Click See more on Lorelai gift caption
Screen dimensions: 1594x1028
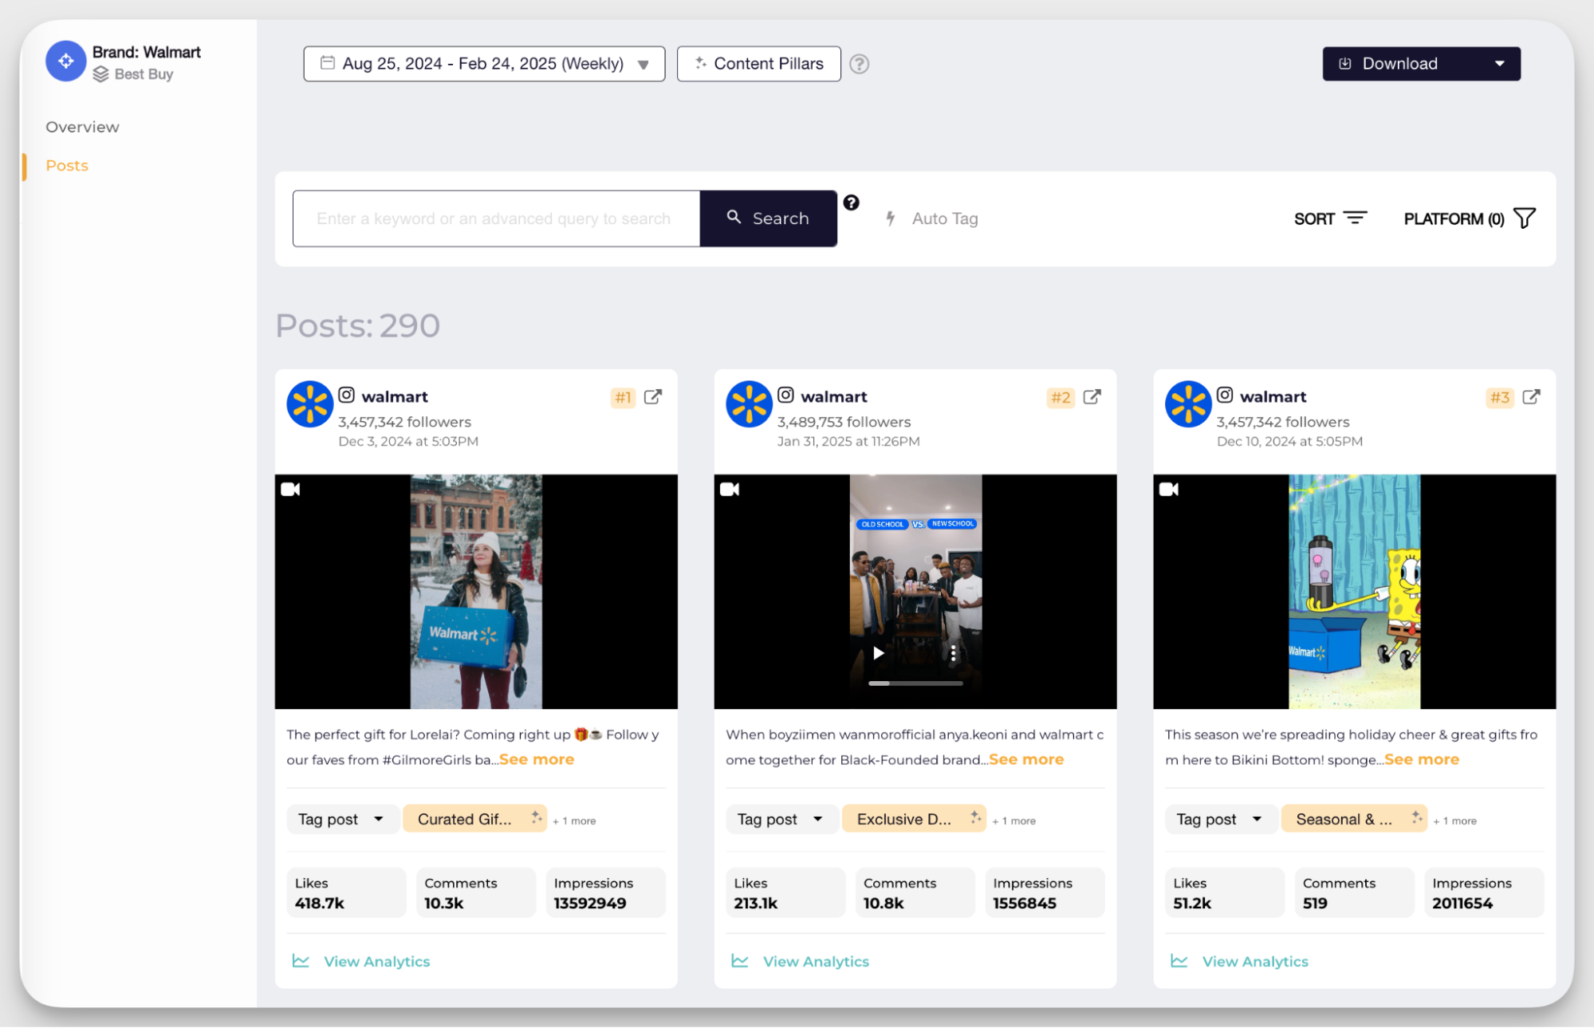(537, 759)
